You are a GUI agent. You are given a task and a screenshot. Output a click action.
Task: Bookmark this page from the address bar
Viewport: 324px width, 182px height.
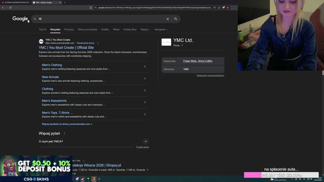pos(91,8)
